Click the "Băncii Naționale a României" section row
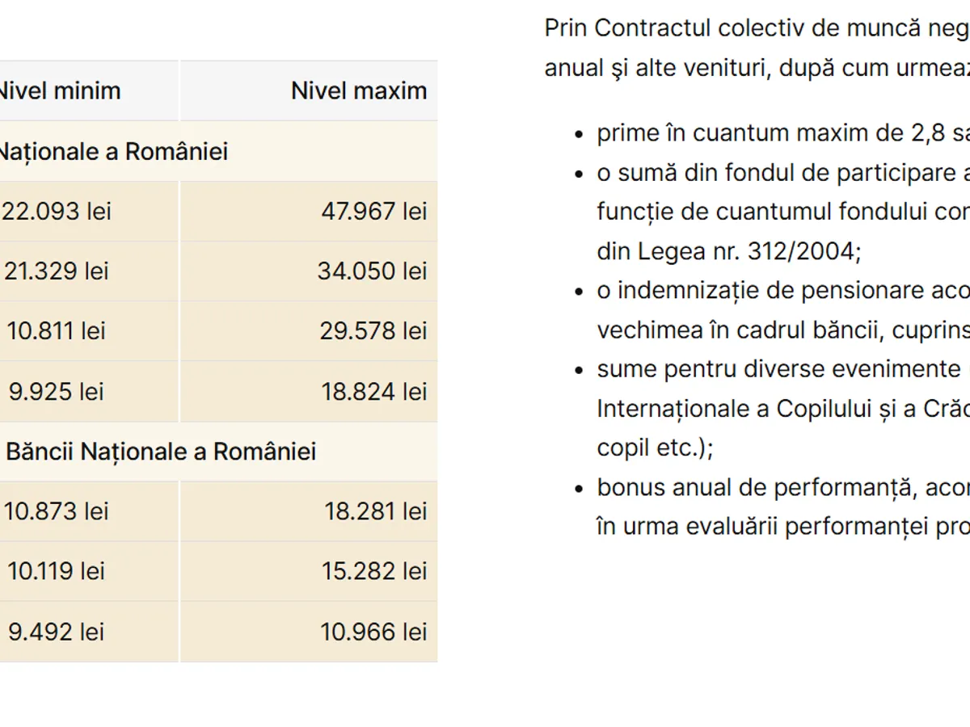 click(160, 452)
